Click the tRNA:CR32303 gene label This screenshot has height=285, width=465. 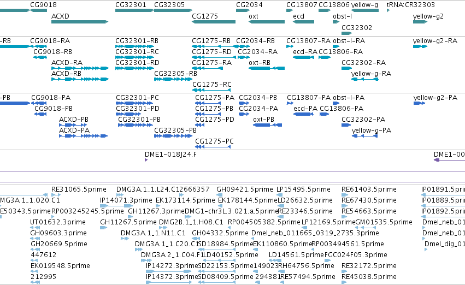(411, 5)
